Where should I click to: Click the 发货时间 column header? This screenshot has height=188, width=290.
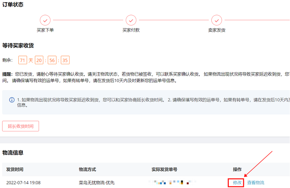[x=15, y=169]
